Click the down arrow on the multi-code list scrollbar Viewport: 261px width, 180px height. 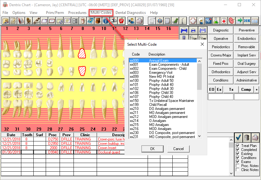tap(199, 136)
